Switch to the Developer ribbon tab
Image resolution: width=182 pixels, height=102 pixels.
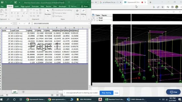(63, 7)
